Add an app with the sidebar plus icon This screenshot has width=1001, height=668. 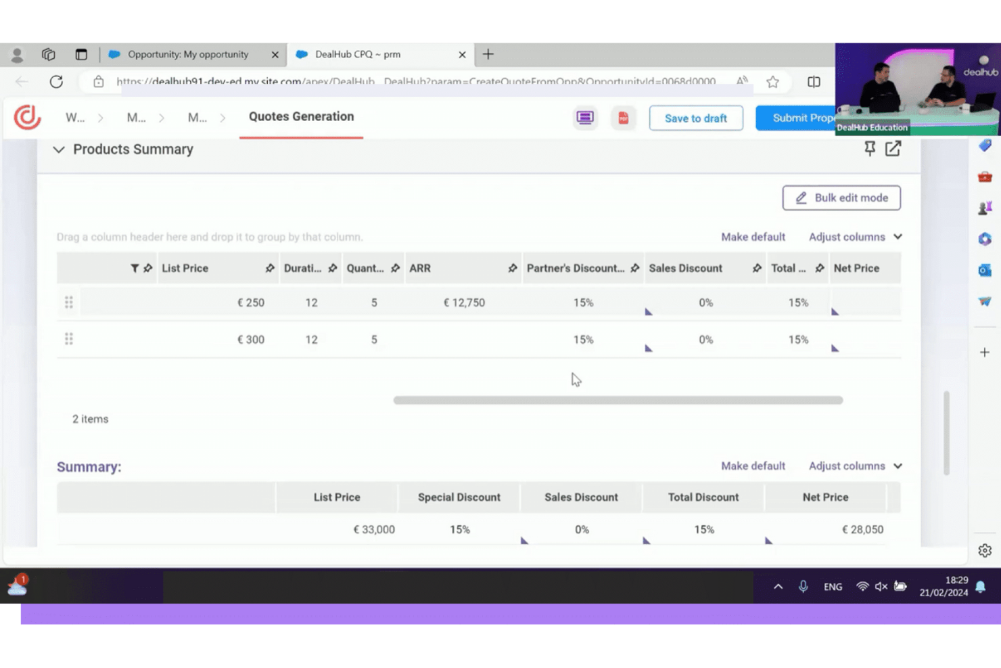[x=985, y=352]
